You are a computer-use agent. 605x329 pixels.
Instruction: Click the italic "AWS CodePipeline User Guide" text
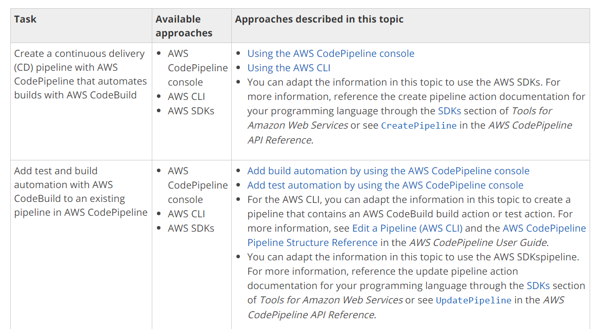pyautogui.click(x=478, y=242)
